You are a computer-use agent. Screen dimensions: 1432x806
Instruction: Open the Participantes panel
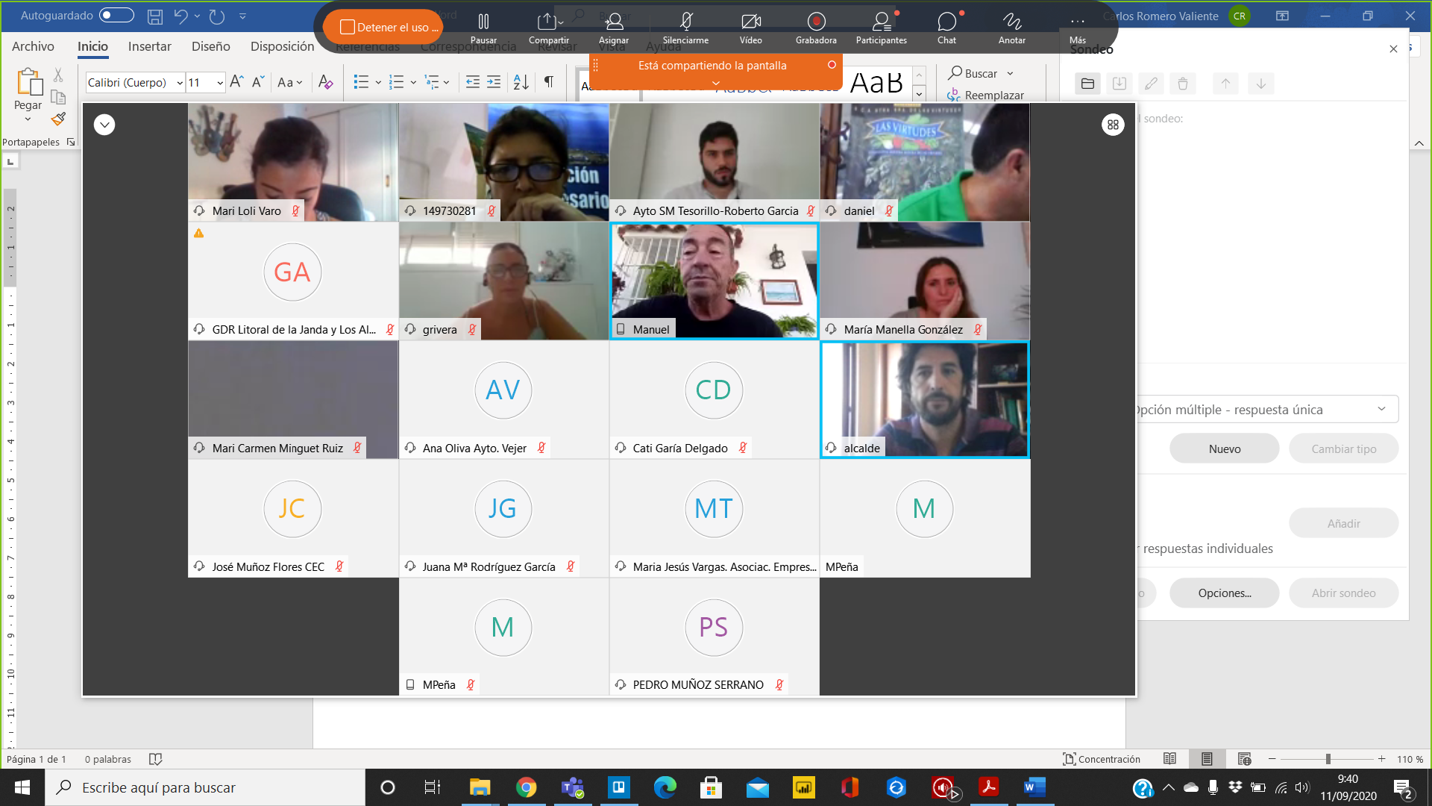coord(882,28)
